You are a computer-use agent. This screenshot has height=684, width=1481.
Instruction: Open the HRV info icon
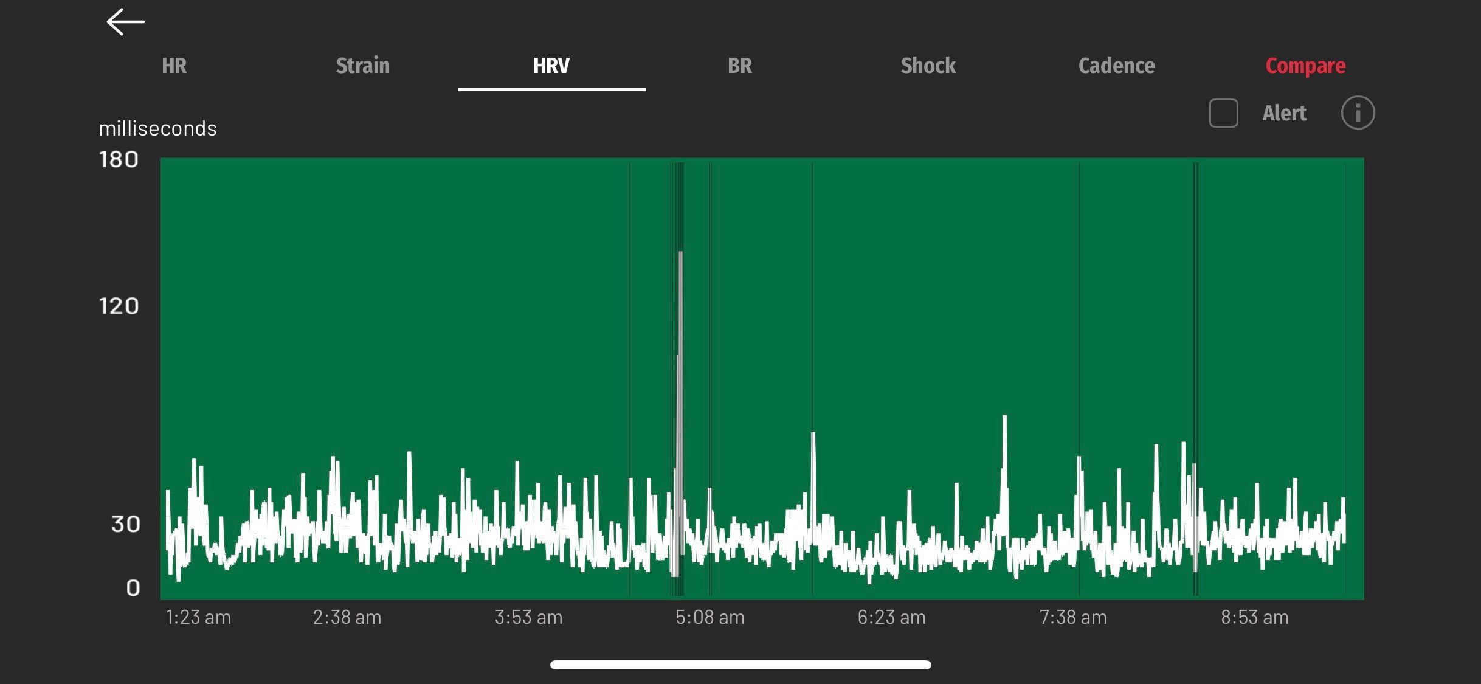pos(1357,113)
